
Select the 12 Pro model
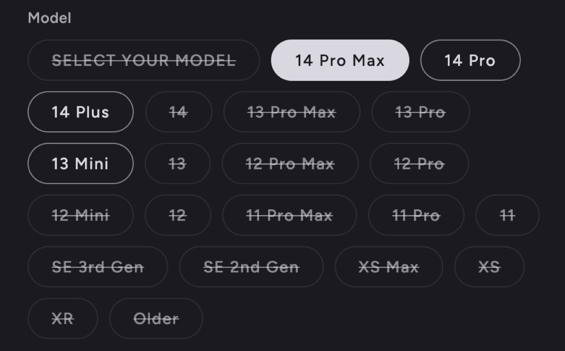(419, 164)
